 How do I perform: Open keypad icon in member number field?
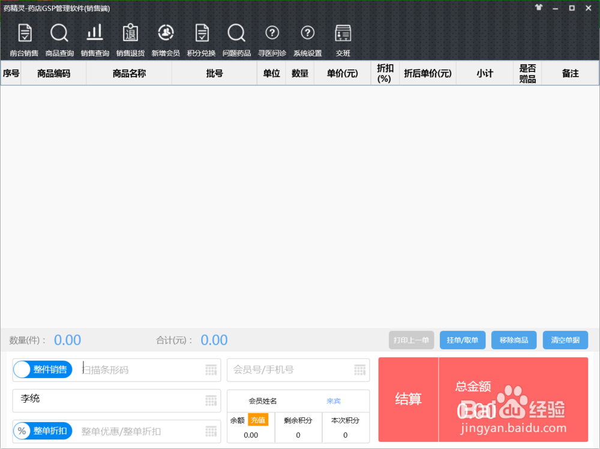click(359, 370)
